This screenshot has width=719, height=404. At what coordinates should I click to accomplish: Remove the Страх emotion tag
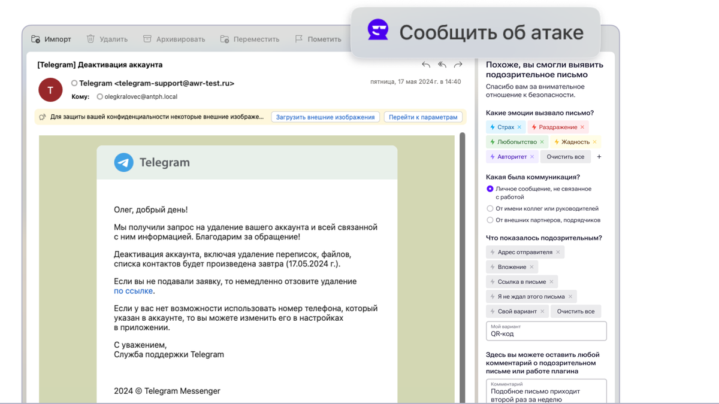tap(519, 127)
